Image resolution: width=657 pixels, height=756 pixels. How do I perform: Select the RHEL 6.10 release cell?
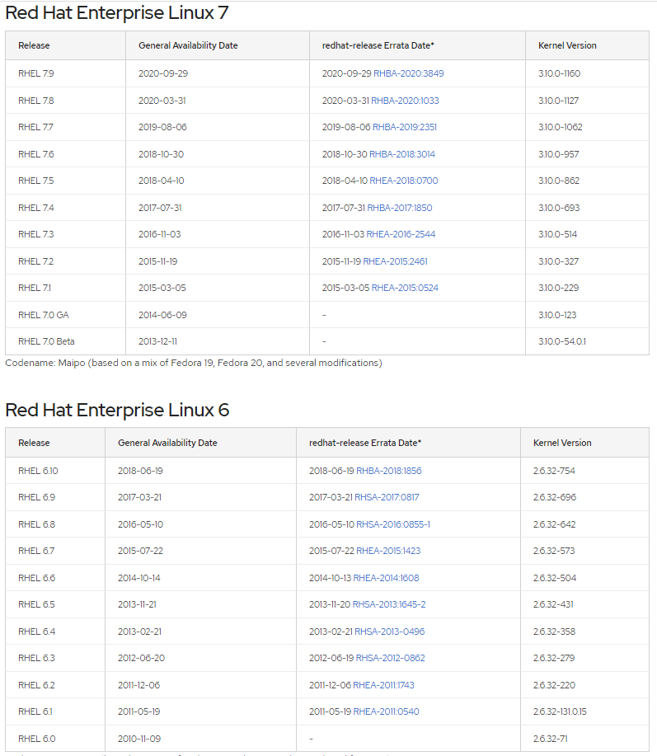point(55,471)
